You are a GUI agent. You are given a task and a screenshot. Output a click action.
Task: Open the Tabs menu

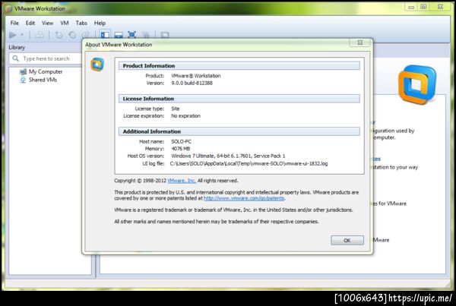coord(81,23)
